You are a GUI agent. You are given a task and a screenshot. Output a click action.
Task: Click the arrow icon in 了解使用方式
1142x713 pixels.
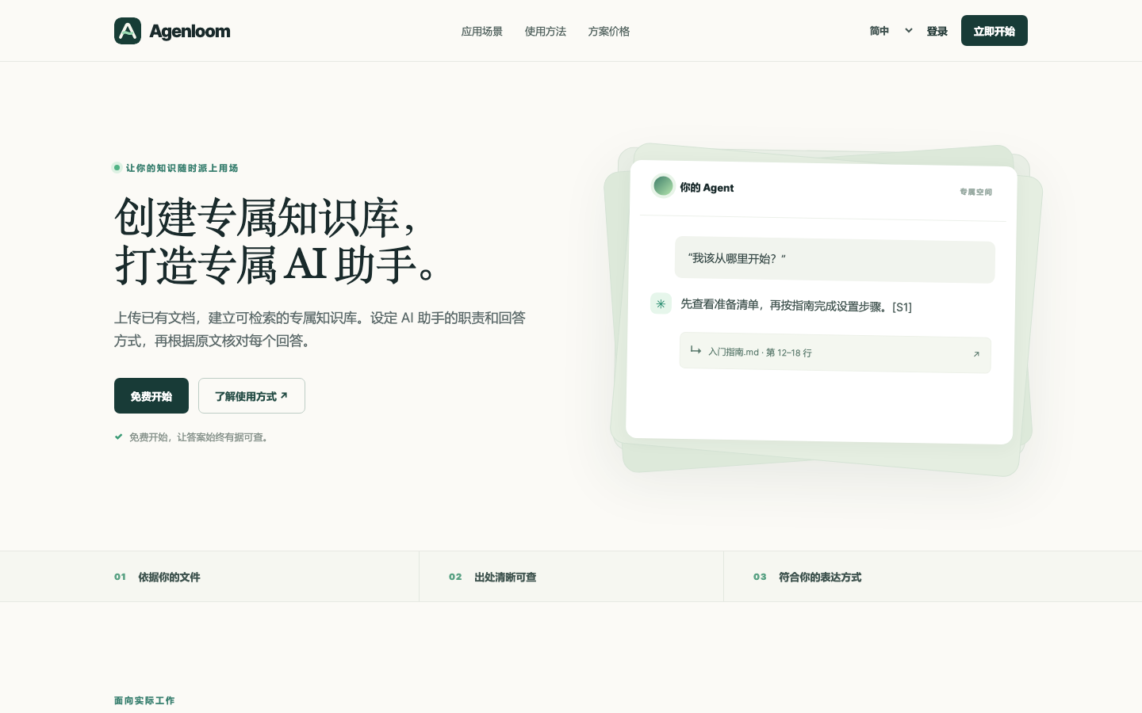coord(284,395)
